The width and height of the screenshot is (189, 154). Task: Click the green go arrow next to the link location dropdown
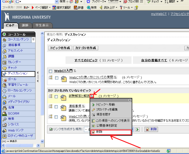(137, 129)
